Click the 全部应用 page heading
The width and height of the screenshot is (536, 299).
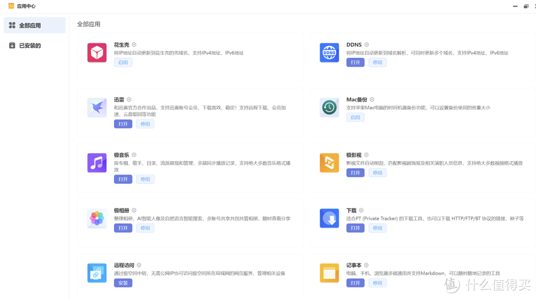89,24
